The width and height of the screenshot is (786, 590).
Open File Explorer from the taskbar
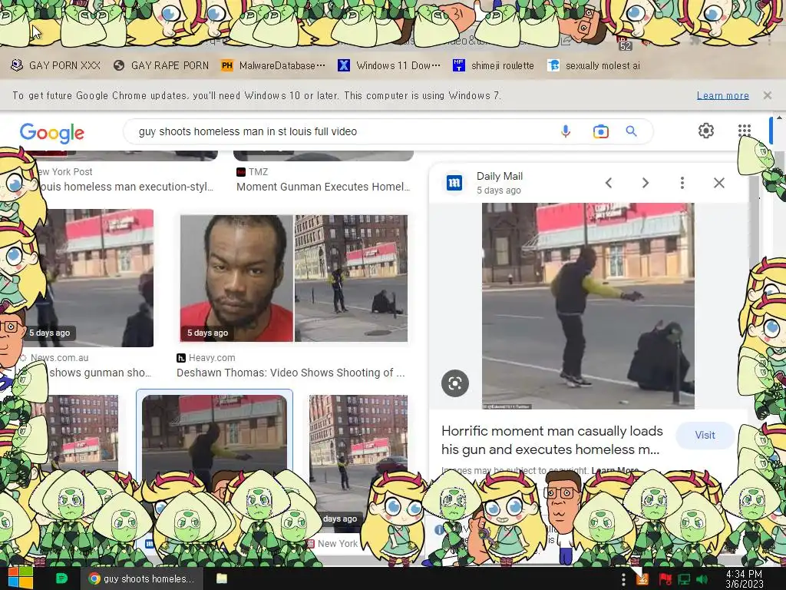click(x=222, y=578)
